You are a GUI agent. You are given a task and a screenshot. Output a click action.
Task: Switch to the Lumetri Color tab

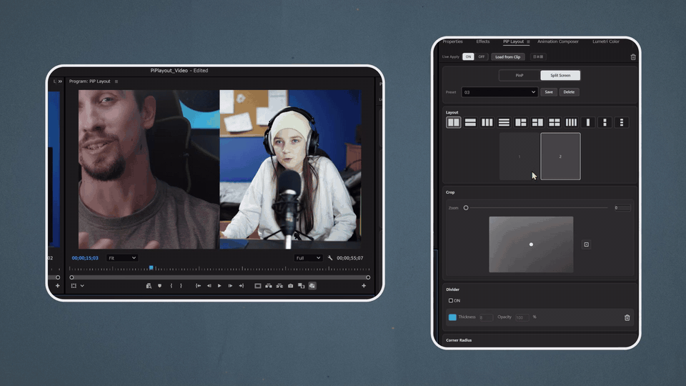(x=606, y=41)
